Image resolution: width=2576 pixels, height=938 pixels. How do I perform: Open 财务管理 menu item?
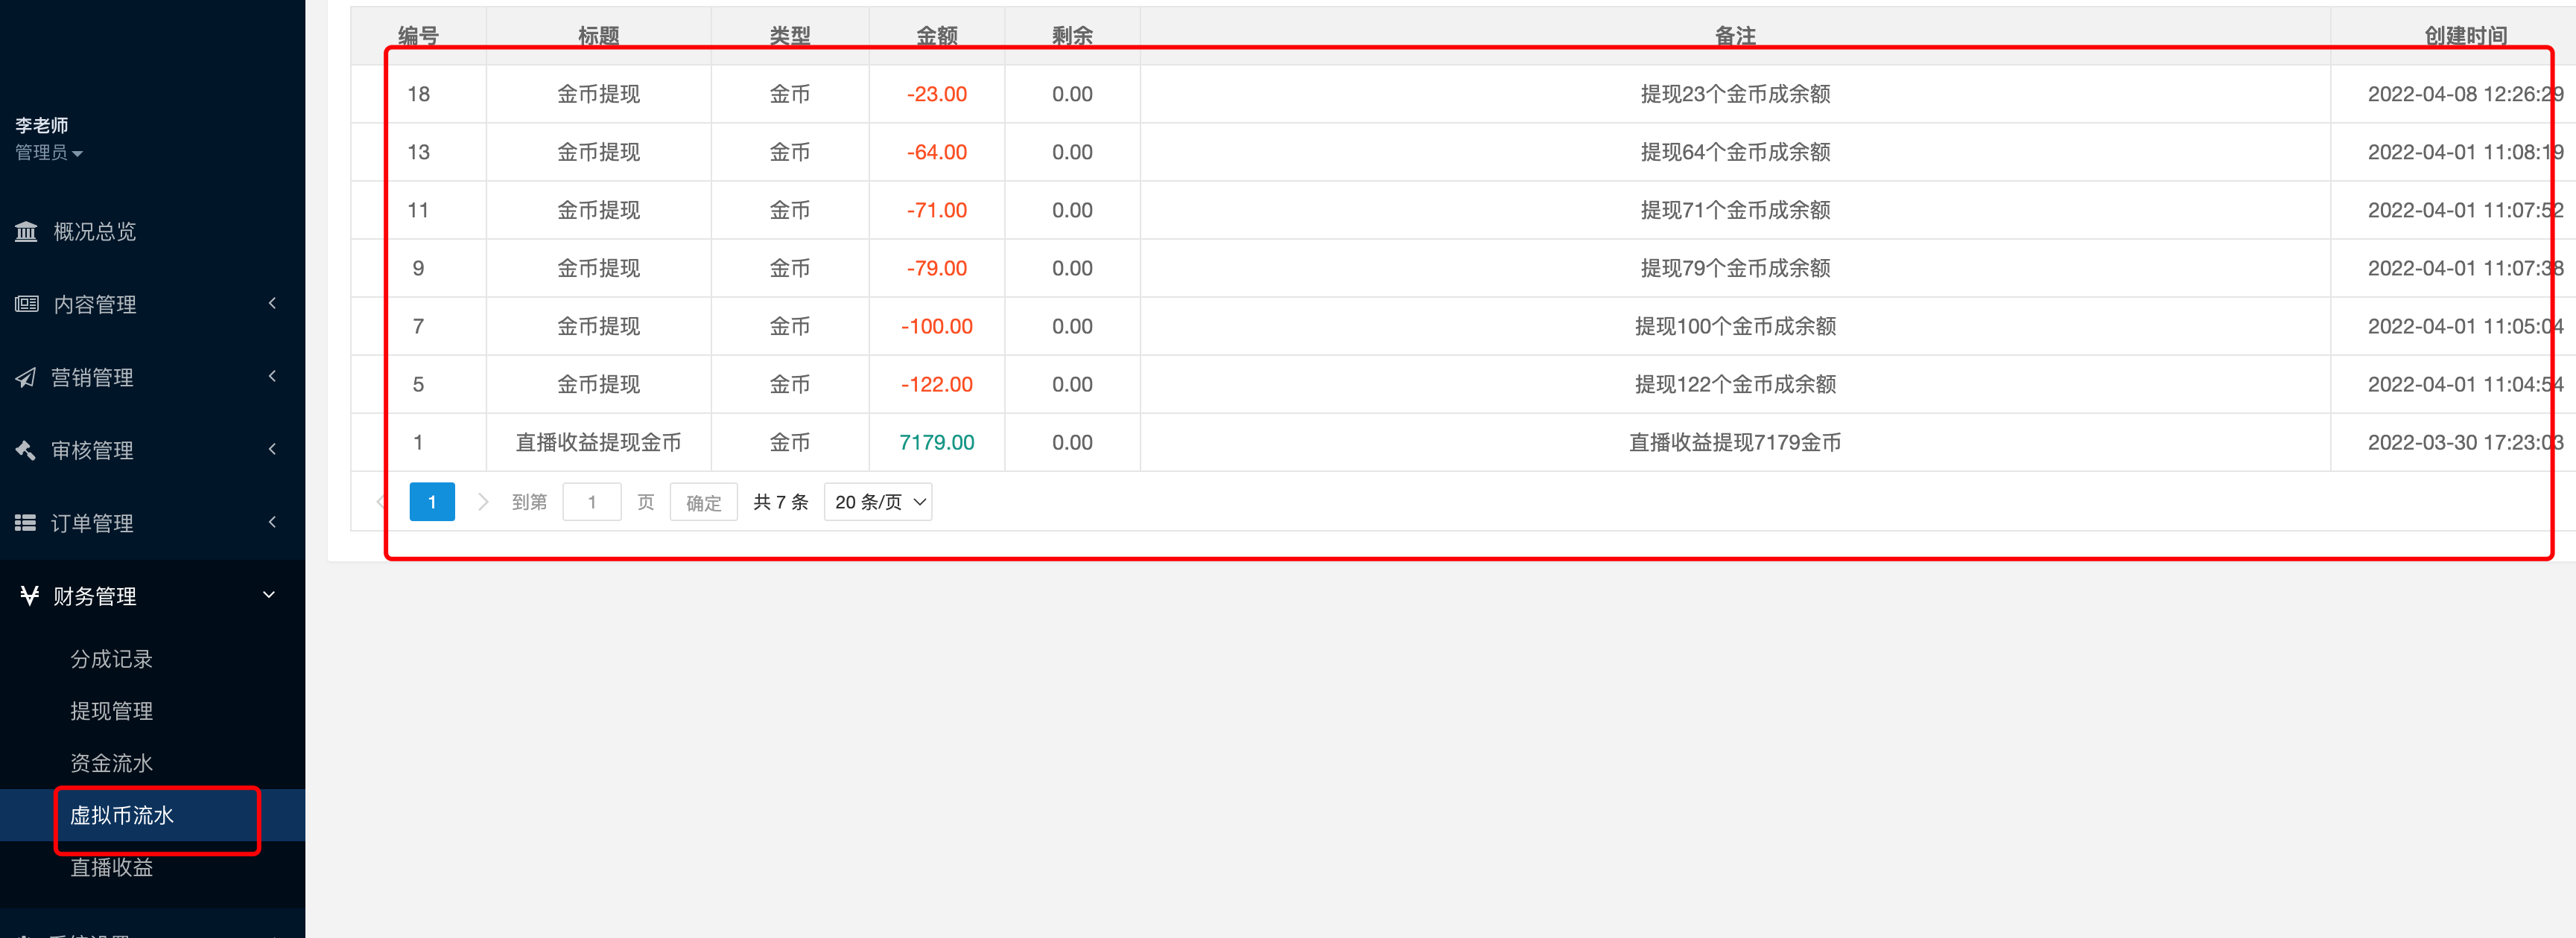152,596
